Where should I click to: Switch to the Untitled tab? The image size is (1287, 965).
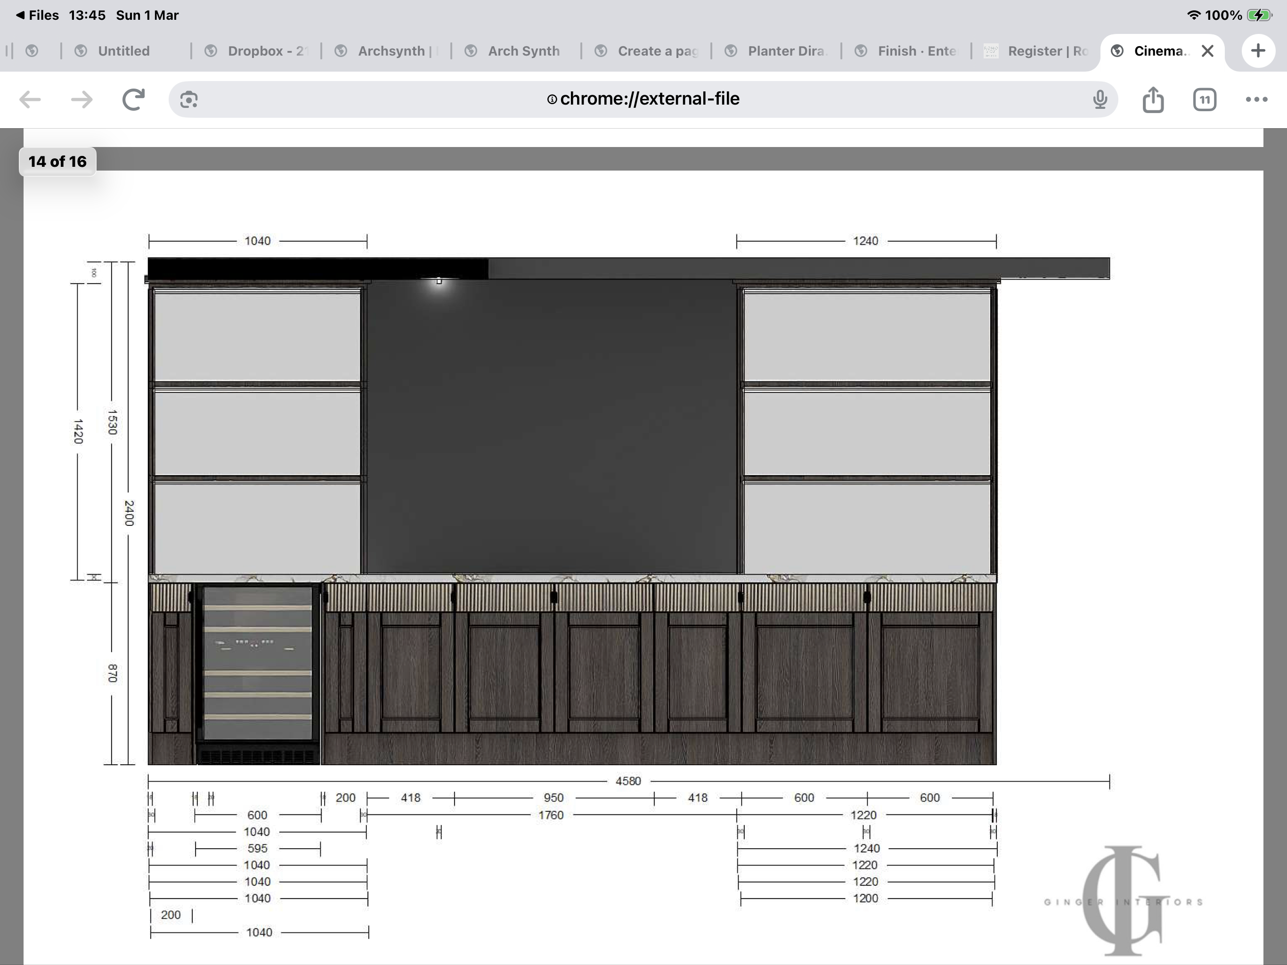coord(123,51)
